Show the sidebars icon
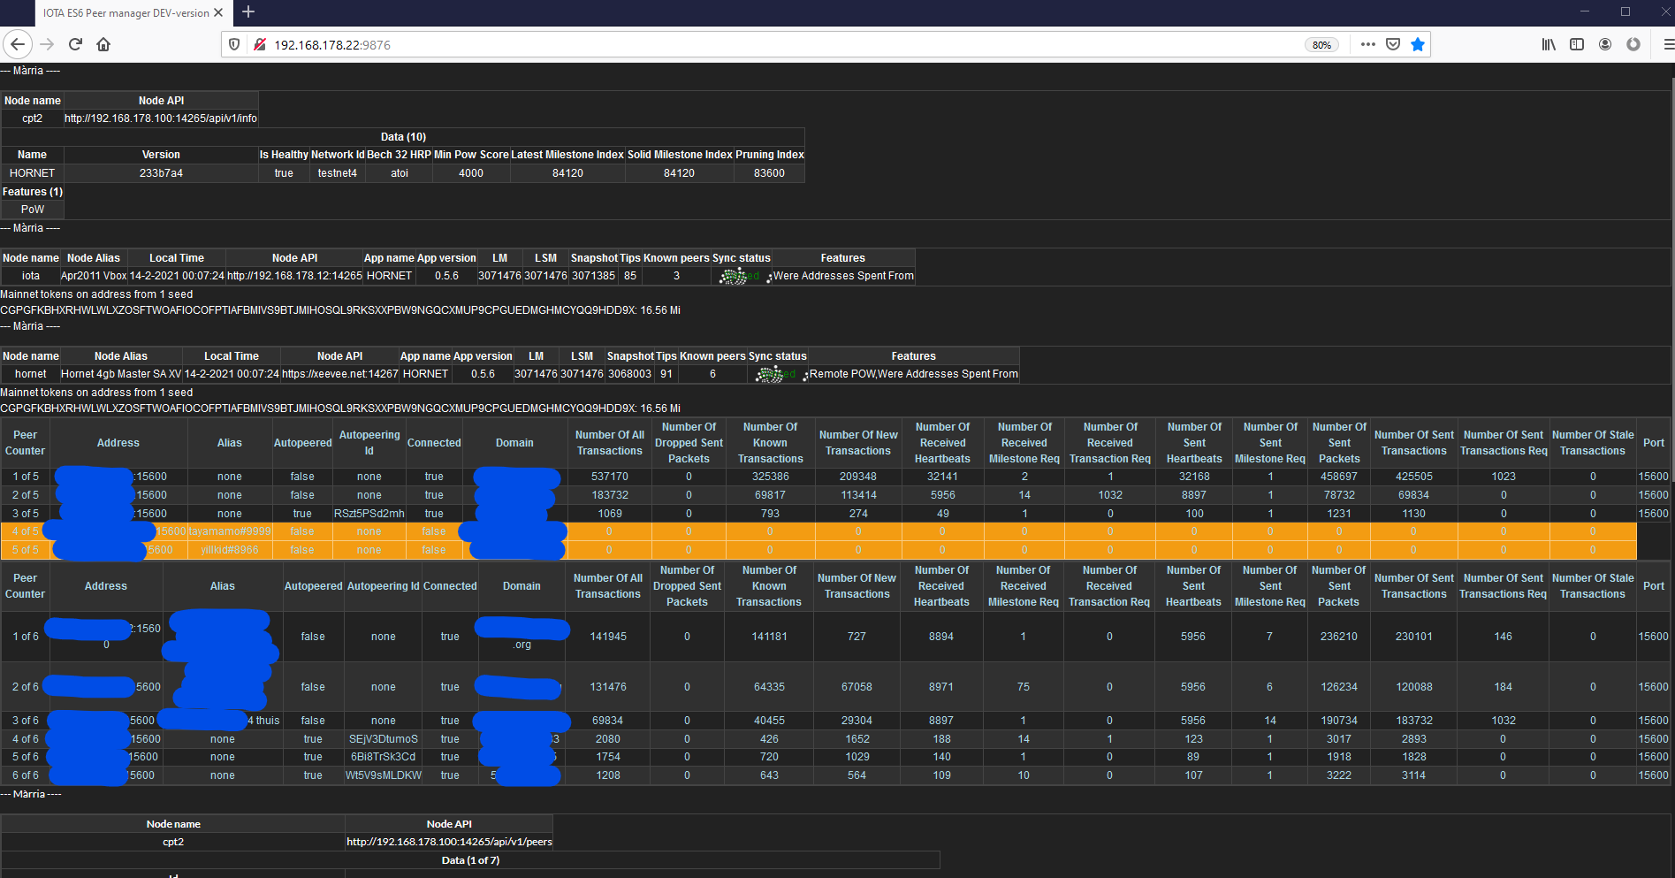Screen dimensions: 1675x878 click(x=1577, y=44)
